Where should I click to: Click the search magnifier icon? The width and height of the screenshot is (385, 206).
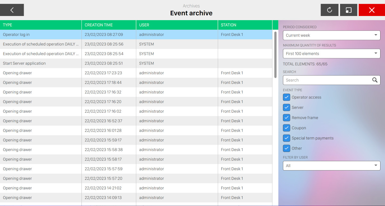click(x=375, y=80)
